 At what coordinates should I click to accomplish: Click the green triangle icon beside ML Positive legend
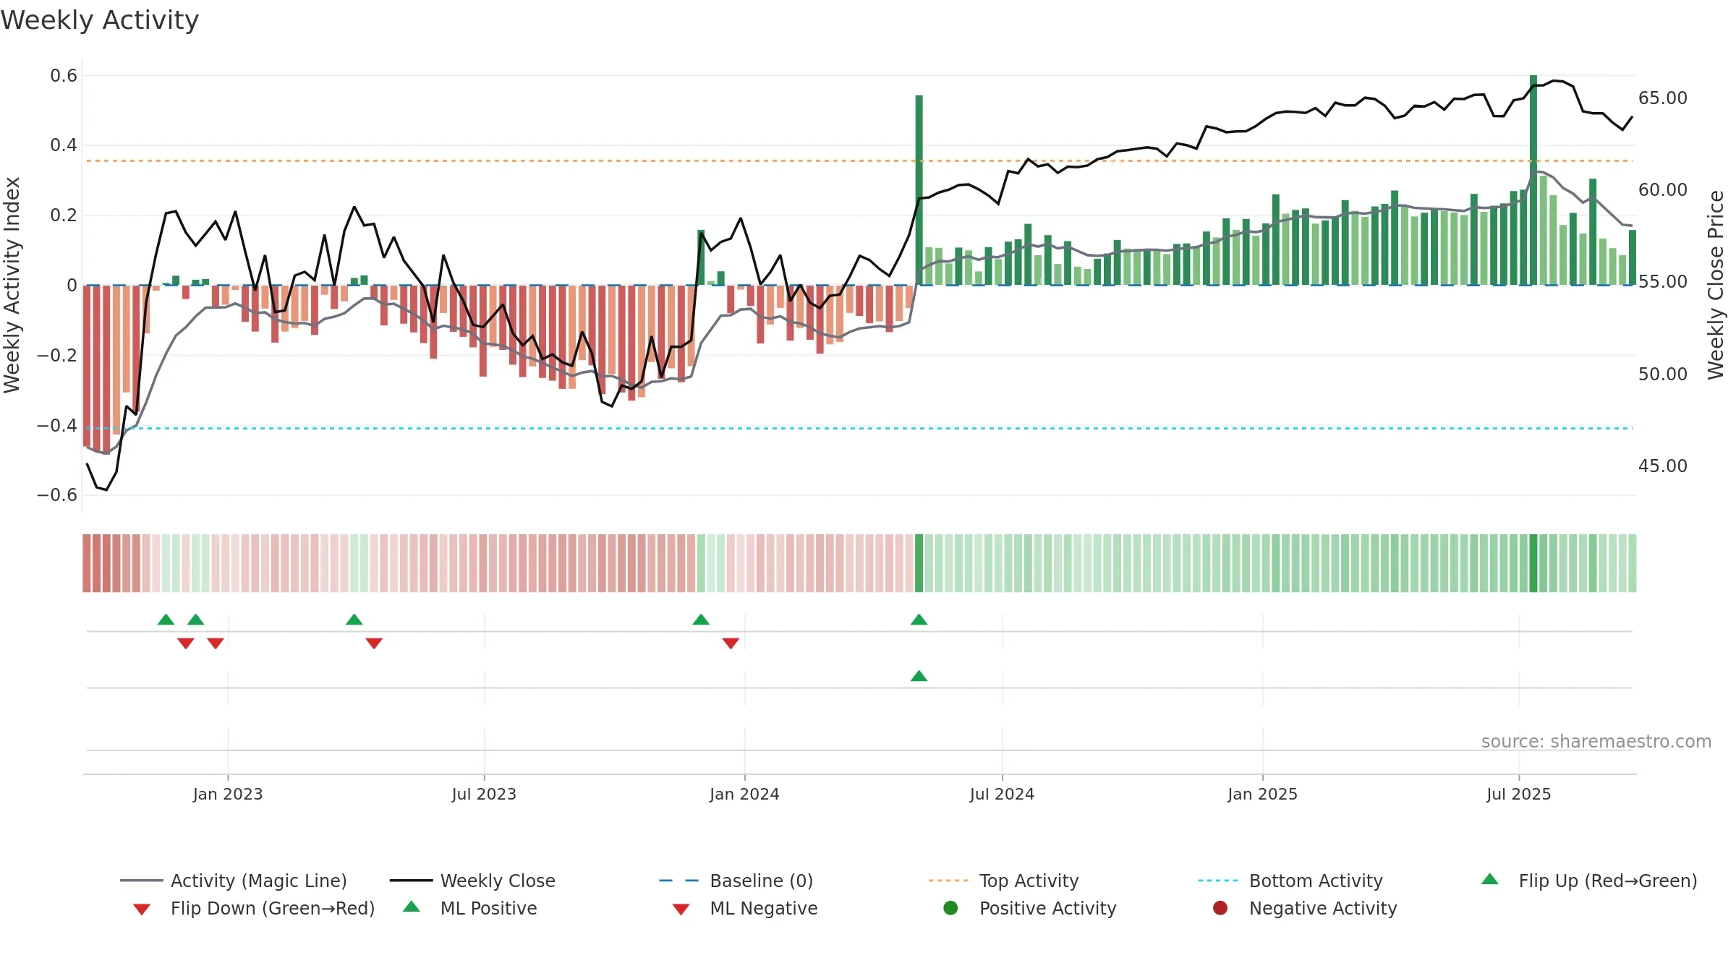(412, 907)
